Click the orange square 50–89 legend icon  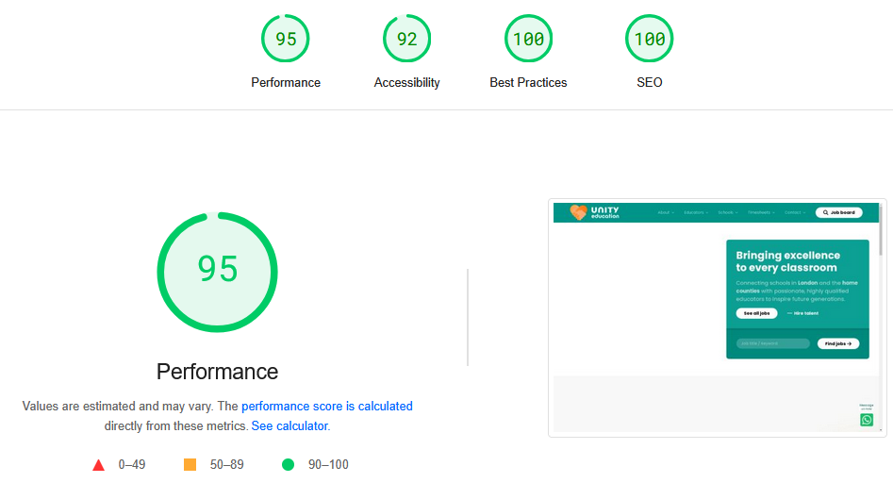[x=190, y=464]
